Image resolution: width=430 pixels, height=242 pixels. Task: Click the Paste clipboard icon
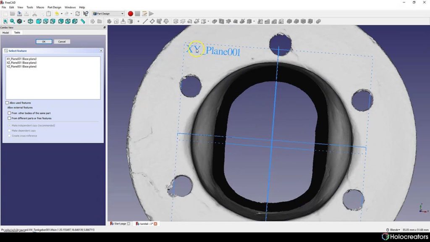pos(49,14)
